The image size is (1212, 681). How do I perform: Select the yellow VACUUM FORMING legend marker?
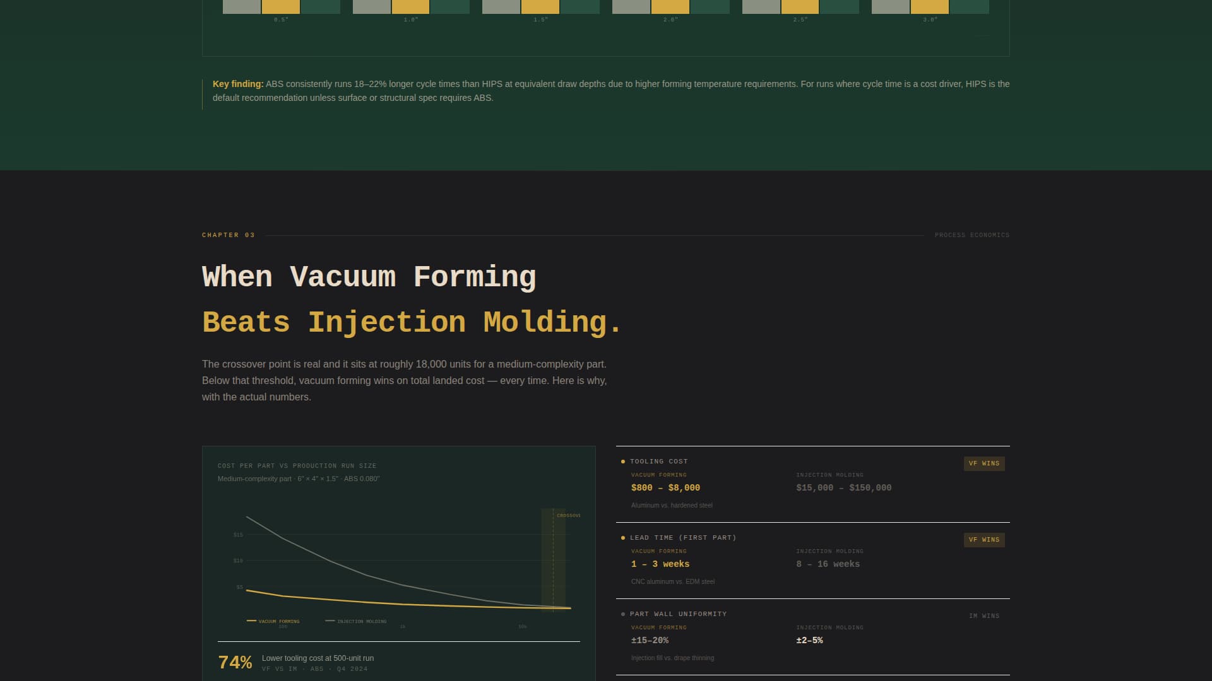(251, 621)
